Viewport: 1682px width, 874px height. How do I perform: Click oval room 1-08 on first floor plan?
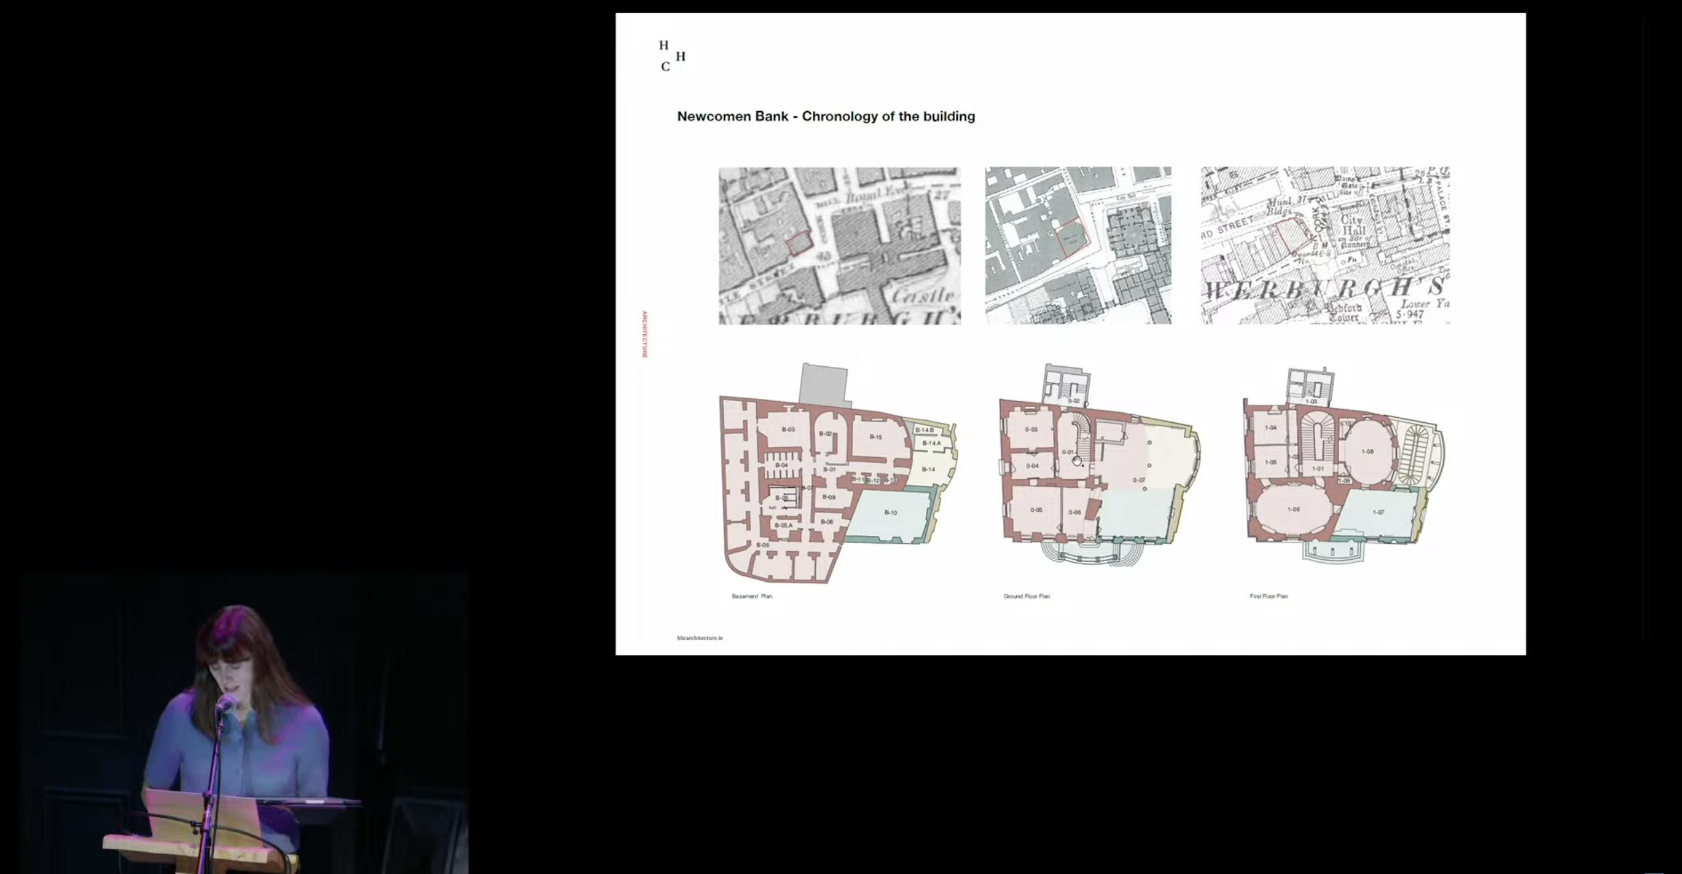tap(1368, 452)
